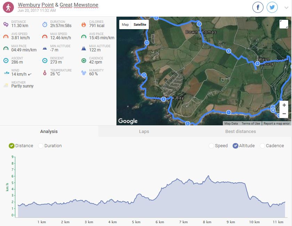Image resolution: width=292 pixels, height=226 pixels.
Task: Select the Duration axis option
Action: point(41,146)
